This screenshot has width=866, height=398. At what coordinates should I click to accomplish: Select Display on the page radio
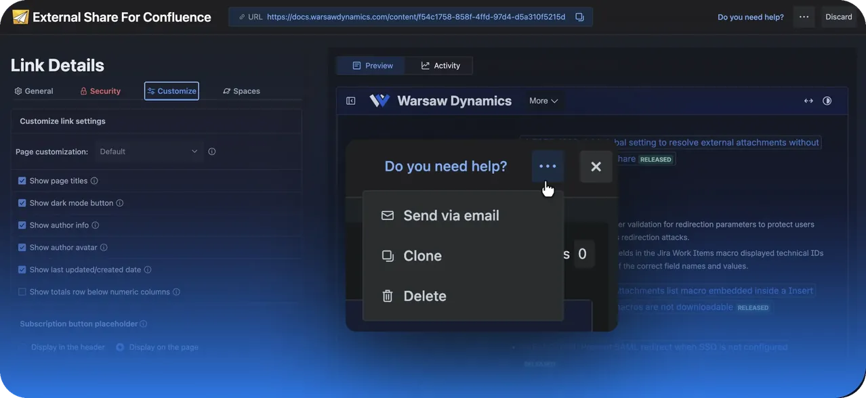point(120,347)
